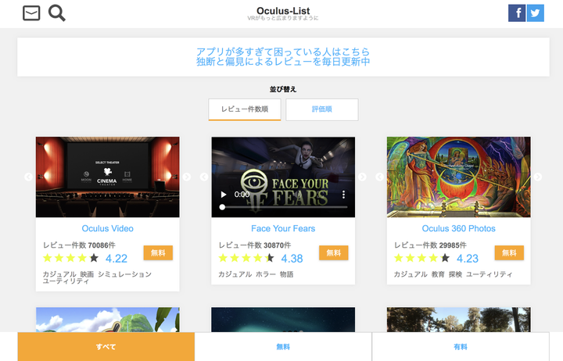Select the 物語 genre tag

point(286,274)
